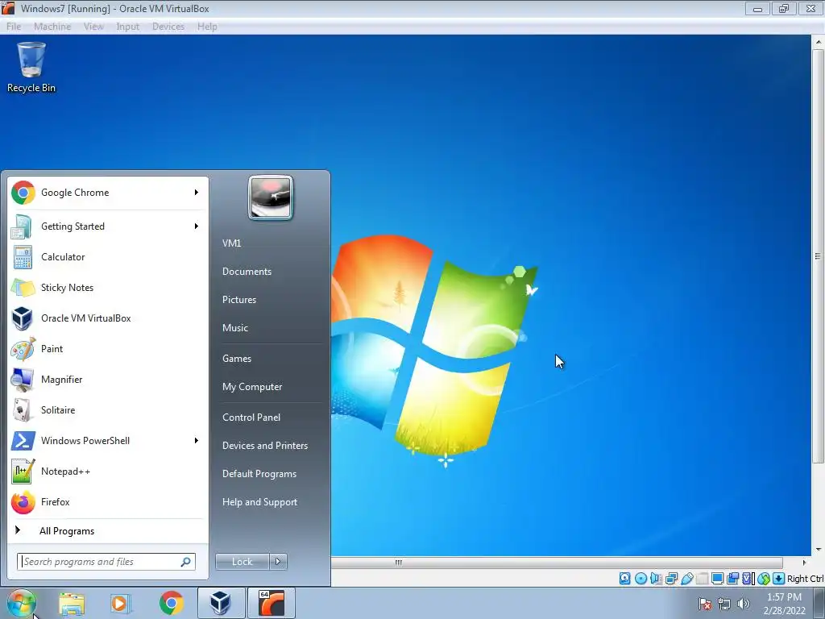
Task: Open Windows Explorer from the taskbar
Action: 72,603
